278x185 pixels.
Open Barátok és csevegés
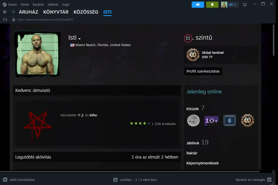[250, 180]
